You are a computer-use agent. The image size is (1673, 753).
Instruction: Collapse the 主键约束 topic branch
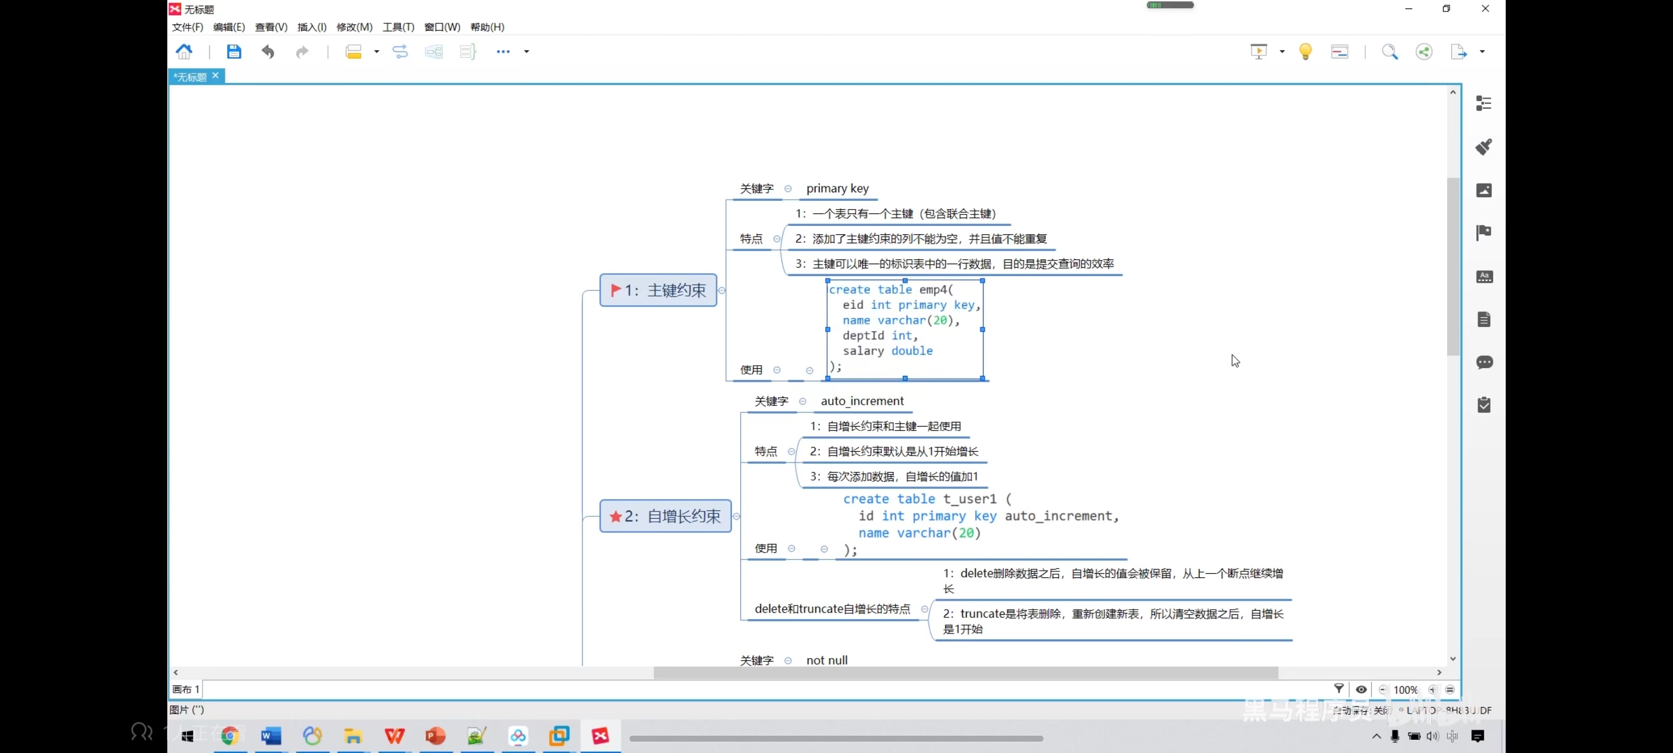[722, 290]
